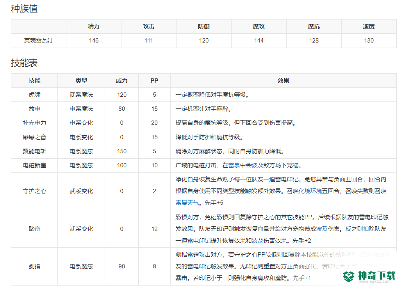The width and height of the screenshot is (403, 291).
Task: Select the skill name 靡靡之音
Action: (34, 137)
